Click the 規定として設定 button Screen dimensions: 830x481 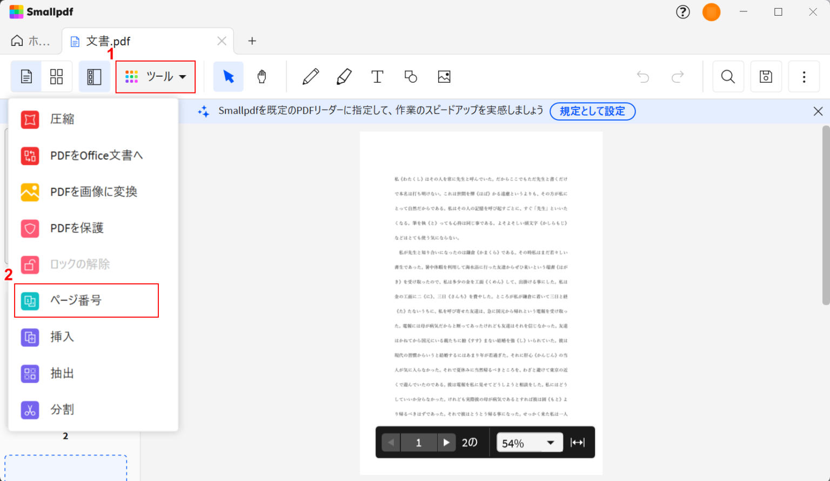592,111
